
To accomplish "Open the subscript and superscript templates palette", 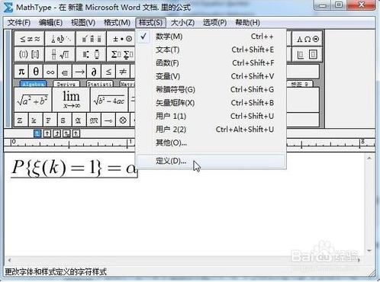I will (x=91, y=54).
